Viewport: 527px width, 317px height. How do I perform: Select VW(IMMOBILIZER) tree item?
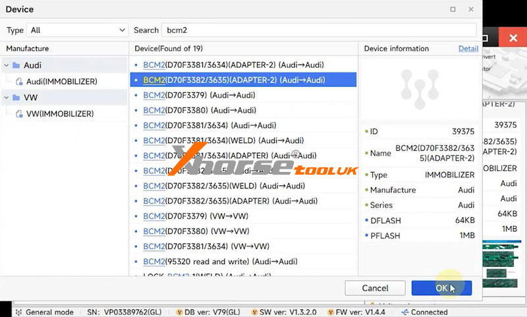click(60, 113)
